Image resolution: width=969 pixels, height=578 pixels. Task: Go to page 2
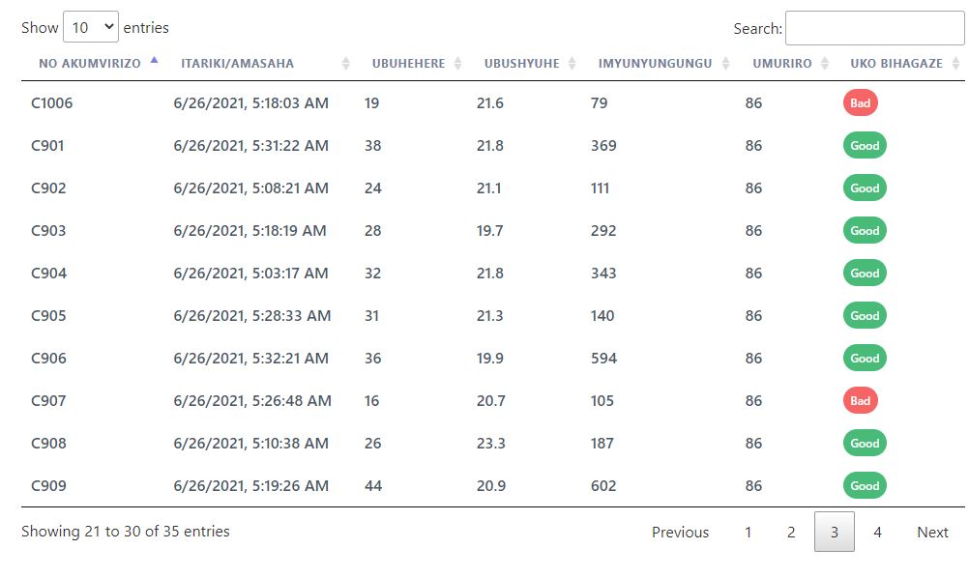[x=791, y=532]
